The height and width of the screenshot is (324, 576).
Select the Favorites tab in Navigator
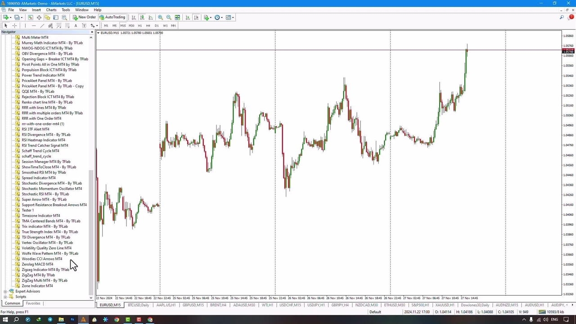pos(33,303)
